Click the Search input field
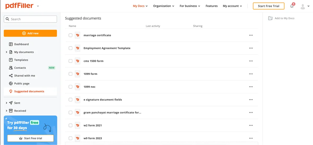This screenshot has width=313, height=145. 30,19
